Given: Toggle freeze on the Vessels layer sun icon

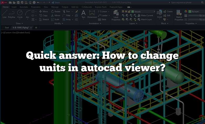Looking at the screenshot, I should click(126, 12).
